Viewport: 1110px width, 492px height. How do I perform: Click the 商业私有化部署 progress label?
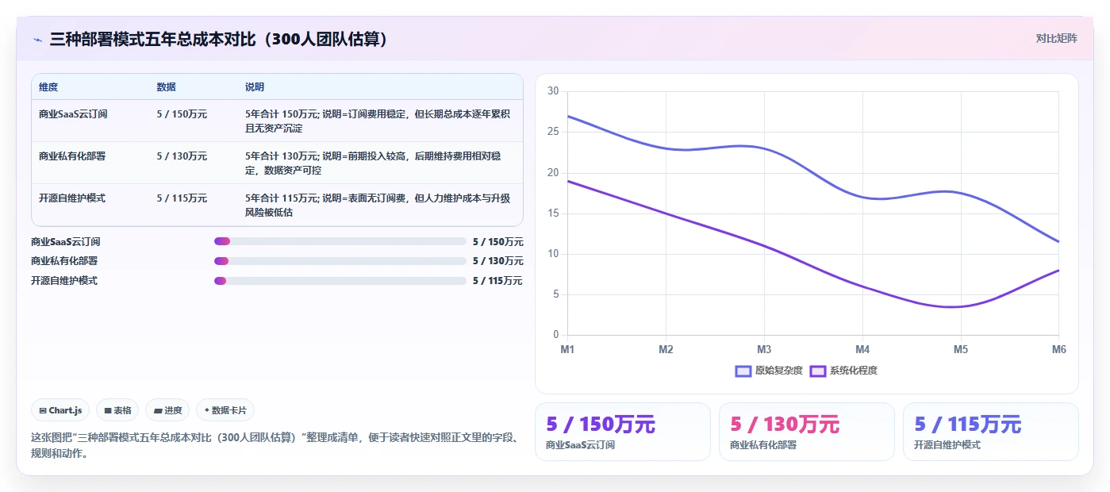(64, 261)
